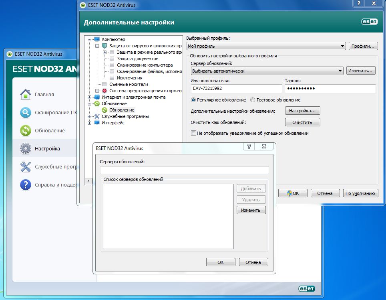Click the Профили... button

363,46
